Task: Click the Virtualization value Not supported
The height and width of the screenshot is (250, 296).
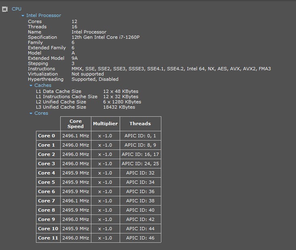Action: (x=88, y=74)
